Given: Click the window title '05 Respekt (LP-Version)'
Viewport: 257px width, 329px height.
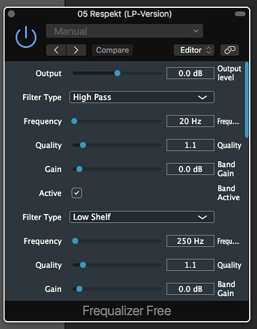Looking at the screenshot, I should pos(124,14).
